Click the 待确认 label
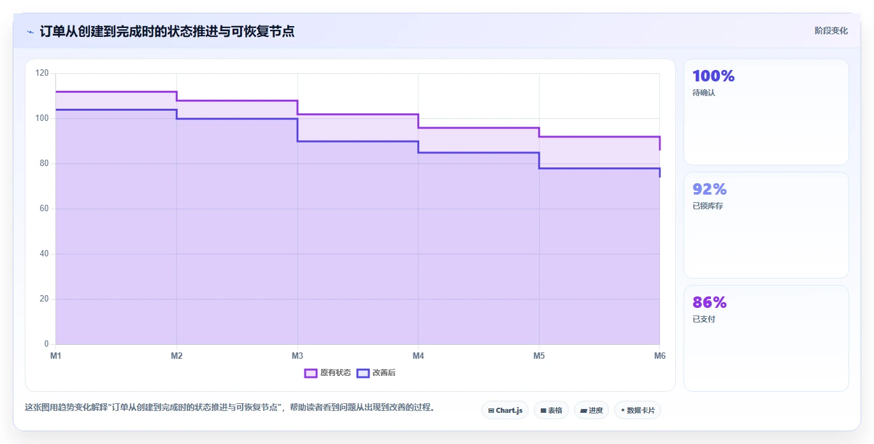The width and height of the screenshot is (874, 444). point(704,93)
